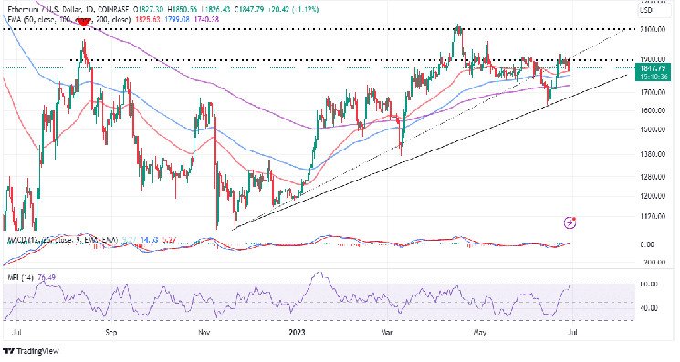Click the 1900 price level label
Image resolution: width=680 pixels, height=362 pixels.
point(653,59)
